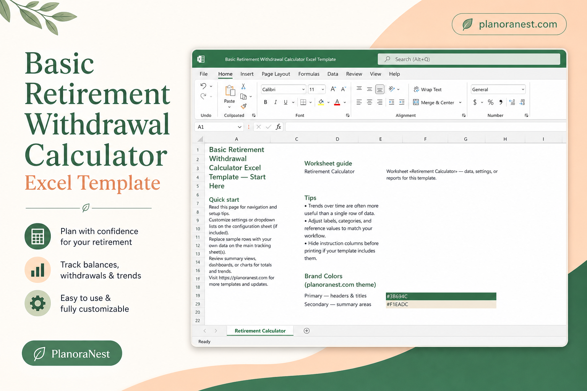
Task: Select the Retirement Calculator sheet tab
Action: click(x=260, y=331)
